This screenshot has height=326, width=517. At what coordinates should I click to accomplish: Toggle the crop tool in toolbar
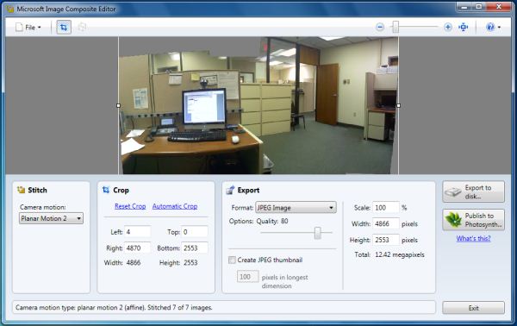point(64,27)
